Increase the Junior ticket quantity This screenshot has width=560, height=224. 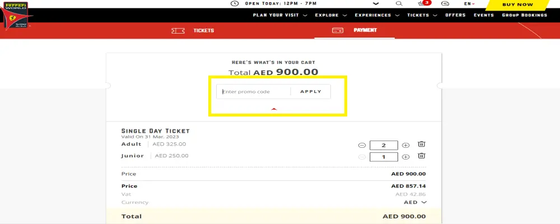coord(405,157)
